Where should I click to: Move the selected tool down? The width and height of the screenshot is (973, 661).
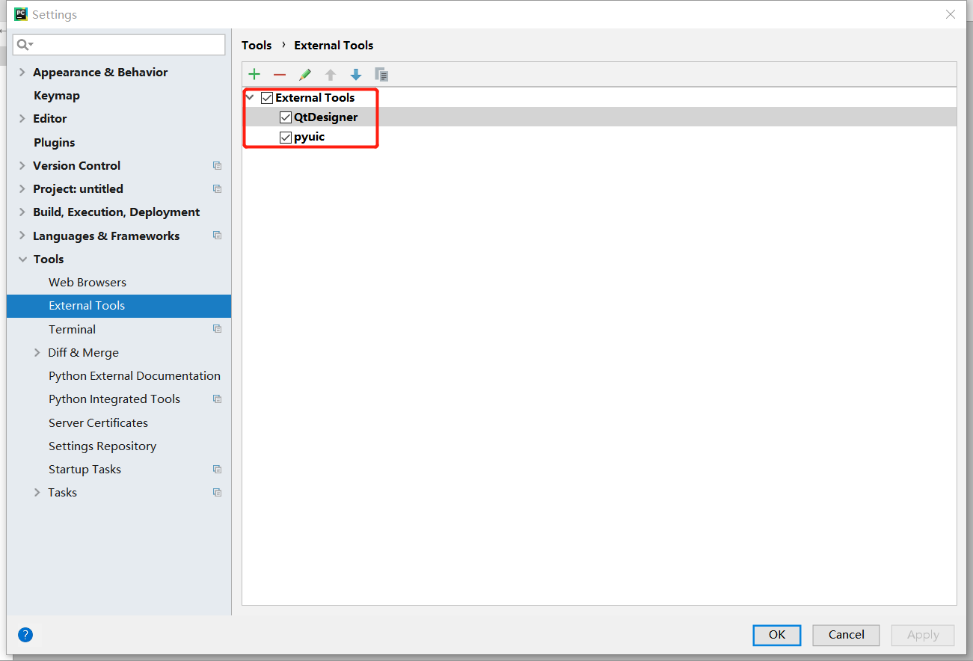click(356, 74)
